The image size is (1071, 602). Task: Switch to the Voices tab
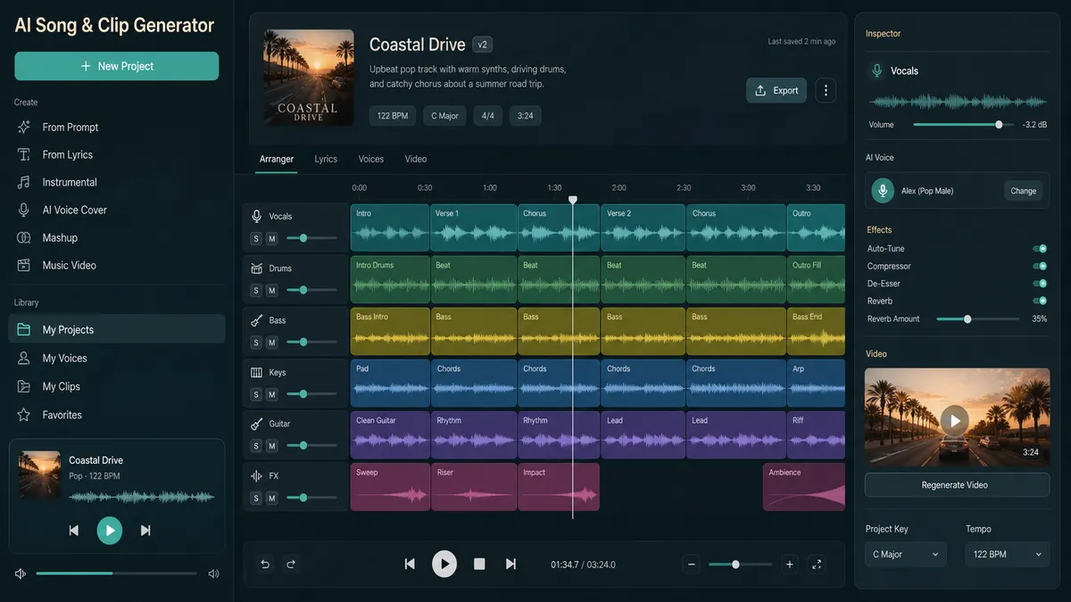point(371,160)
